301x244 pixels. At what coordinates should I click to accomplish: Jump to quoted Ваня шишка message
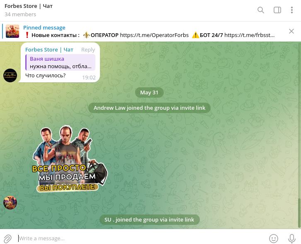[x=61, y=62]
